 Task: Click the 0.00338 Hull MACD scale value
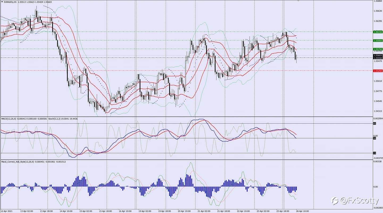[378, 161]
